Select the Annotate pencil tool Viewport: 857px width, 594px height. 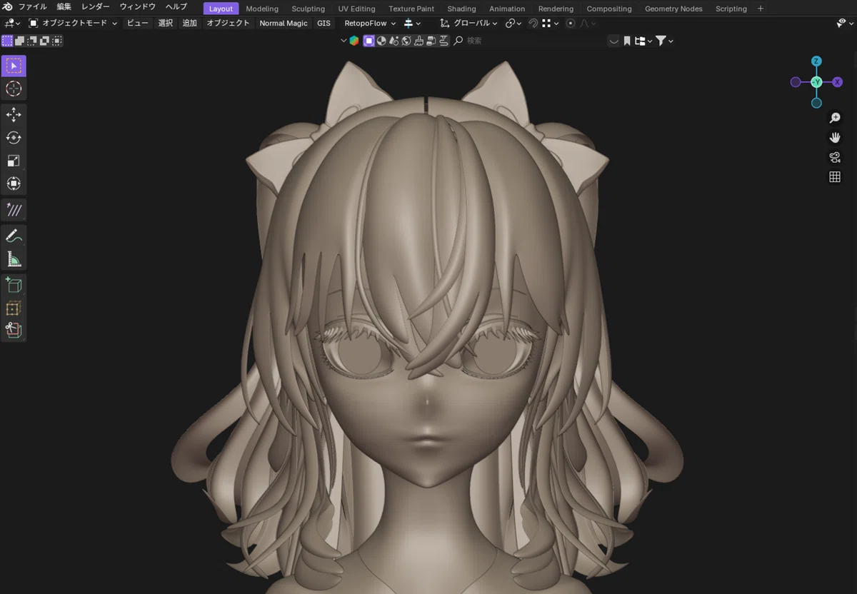(14, 236)
